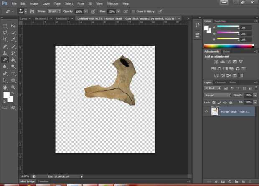This screenshot has width=259, height=186.
Task: Open the History panel icon in dock
Action: pos(197,25)
